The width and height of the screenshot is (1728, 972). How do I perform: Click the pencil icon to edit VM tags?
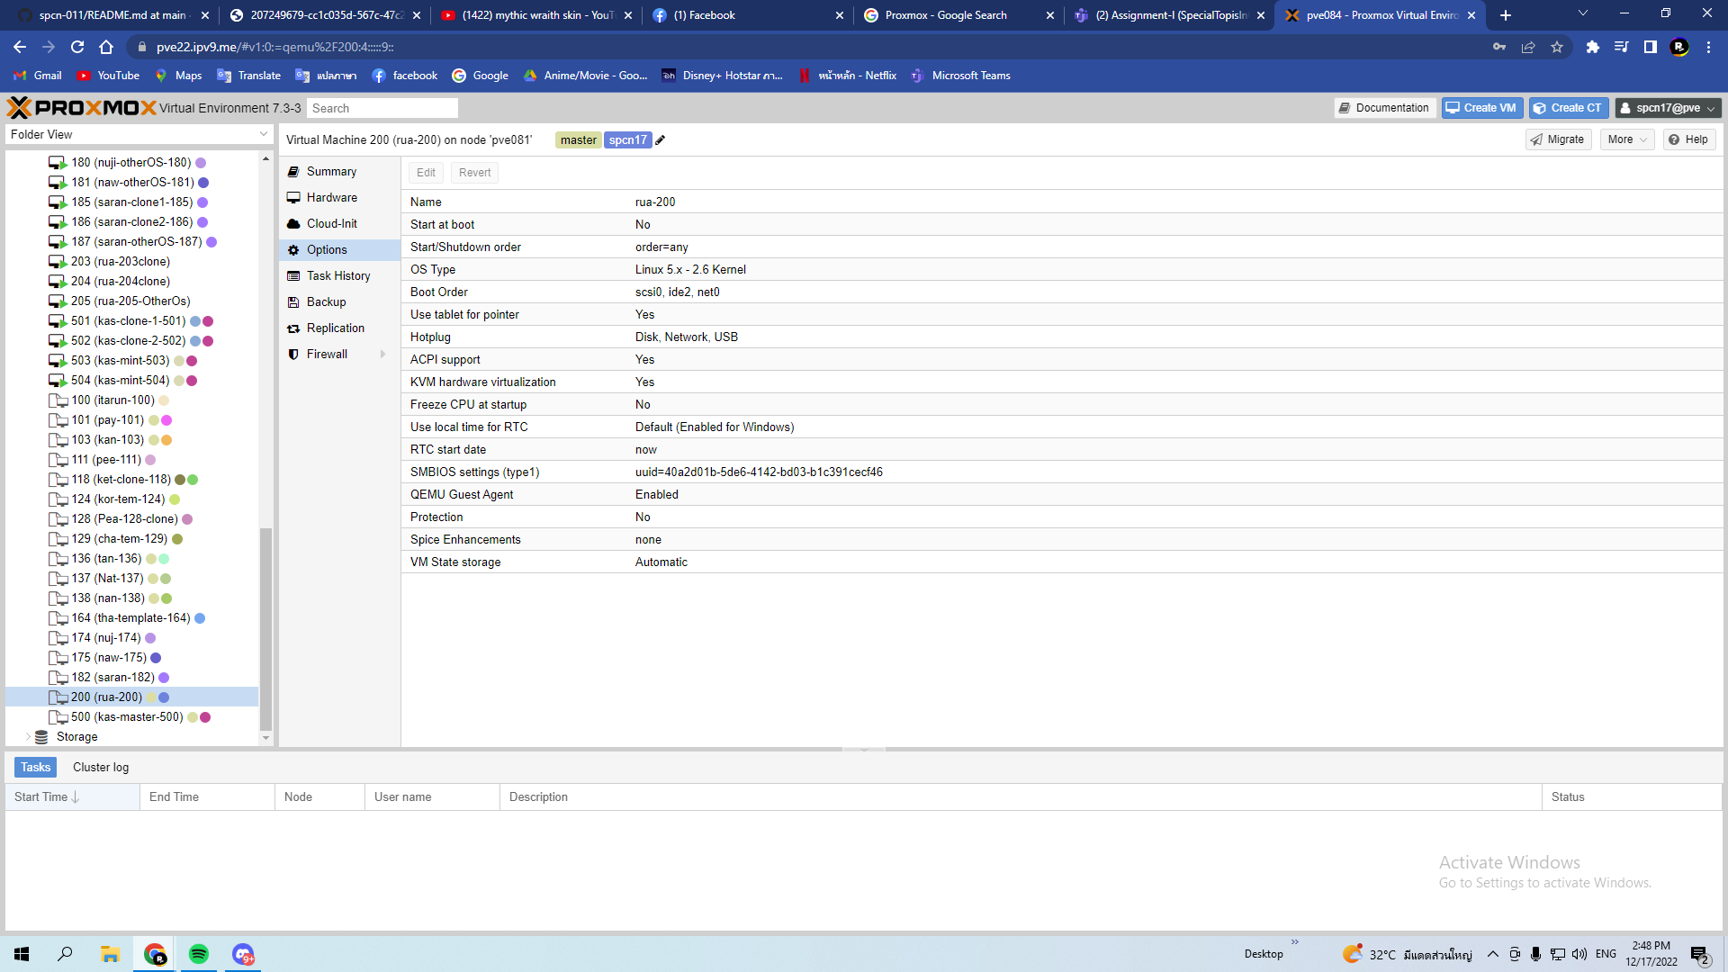point(660,140)
